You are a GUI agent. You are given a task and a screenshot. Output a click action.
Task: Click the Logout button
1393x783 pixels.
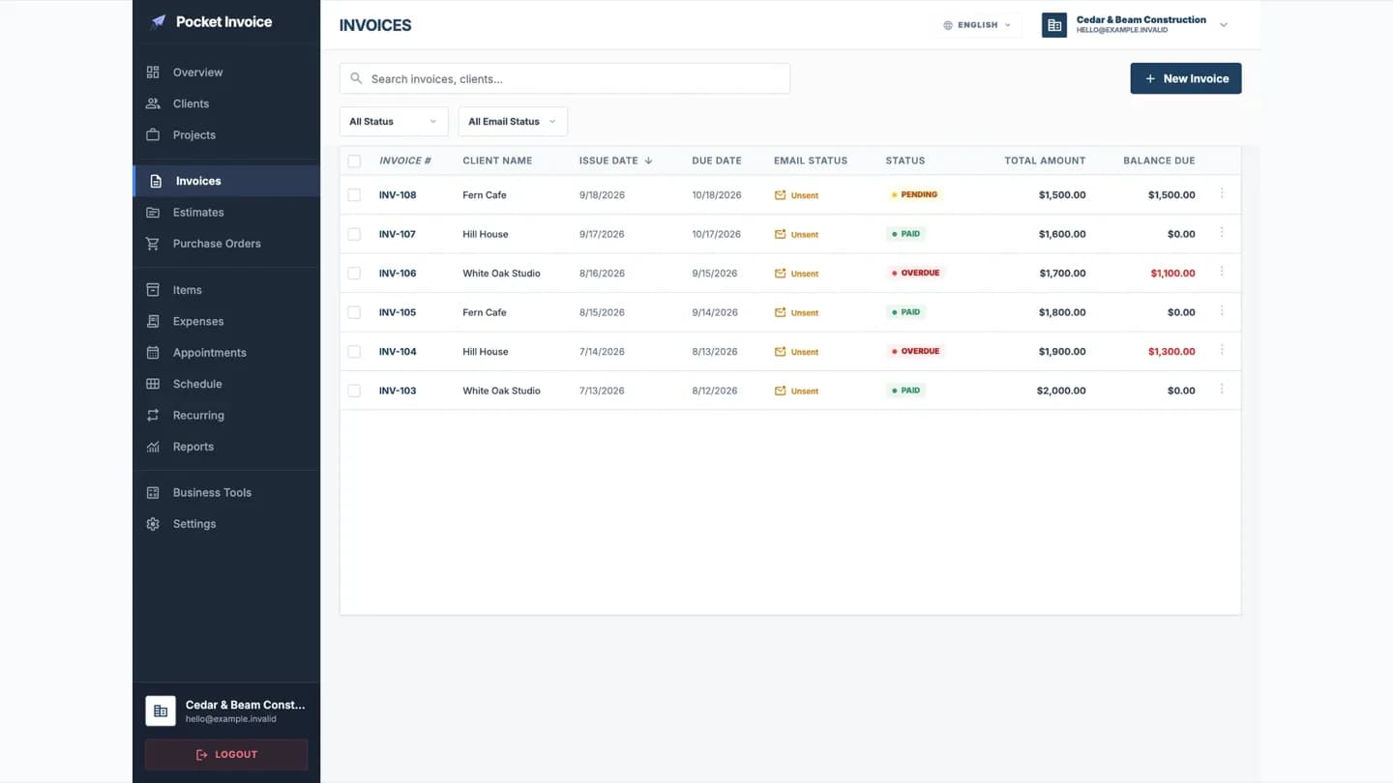point(226,754)
